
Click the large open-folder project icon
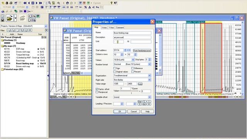click(10, 18)
